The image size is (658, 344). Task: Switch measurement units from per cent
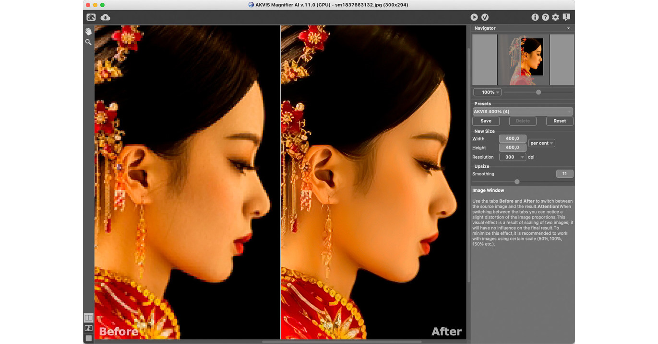click(x=541, y=143)
